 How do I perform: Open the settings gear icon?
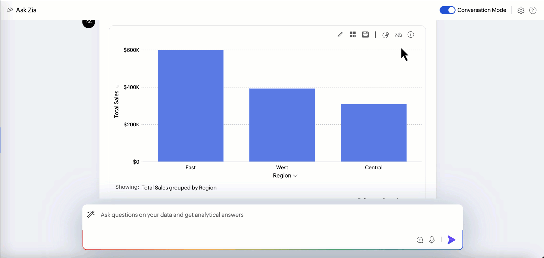[521, 10]
